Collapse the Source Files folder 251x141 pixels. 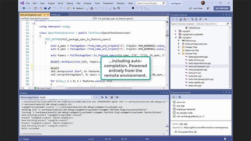pyautogui.click(x=179, y=54)
